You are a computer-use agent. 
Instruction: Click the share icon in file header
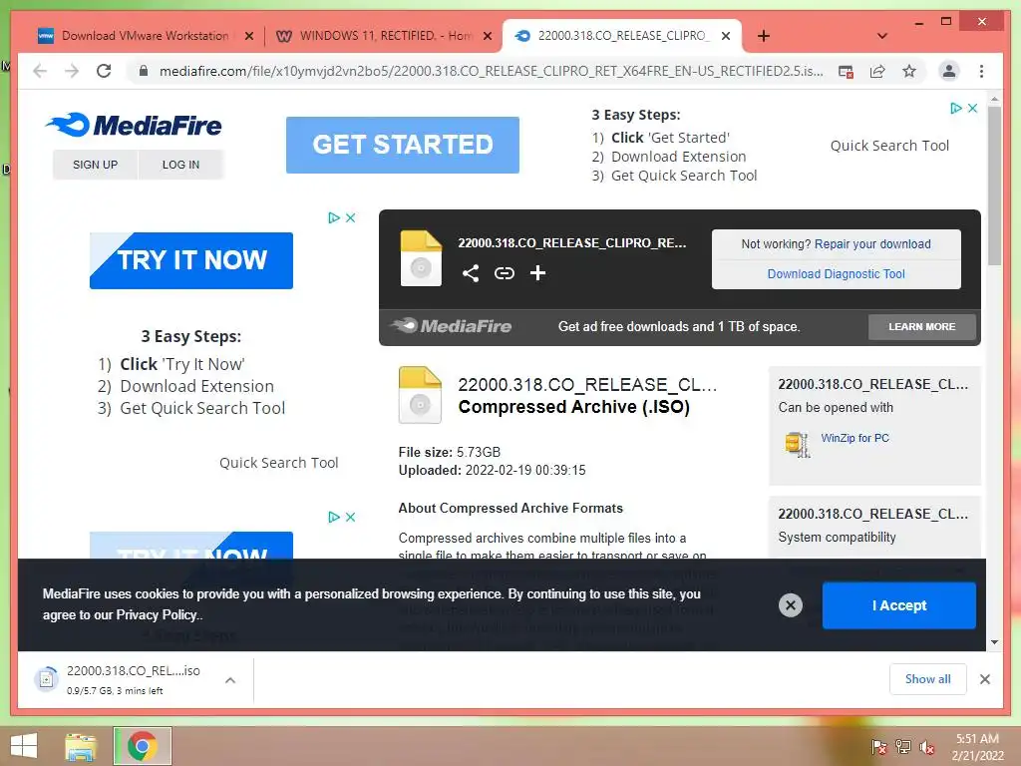tap(471, 273)
